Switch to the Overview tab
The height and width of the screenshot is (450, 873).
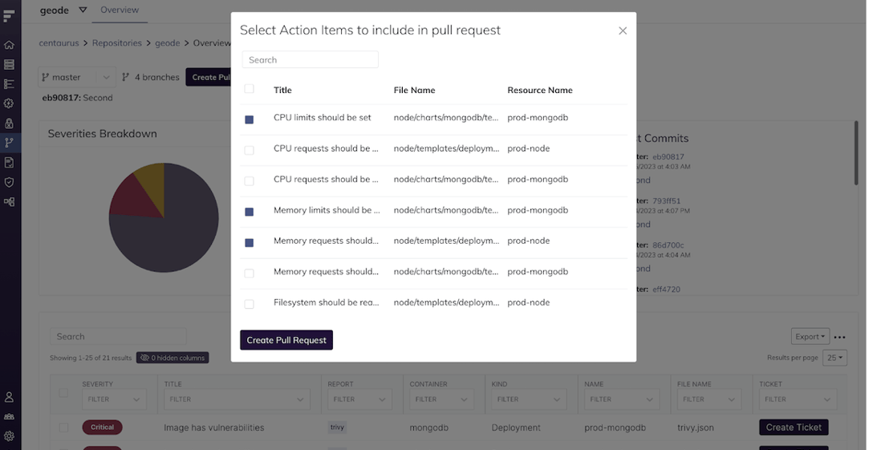coord(120,10)
